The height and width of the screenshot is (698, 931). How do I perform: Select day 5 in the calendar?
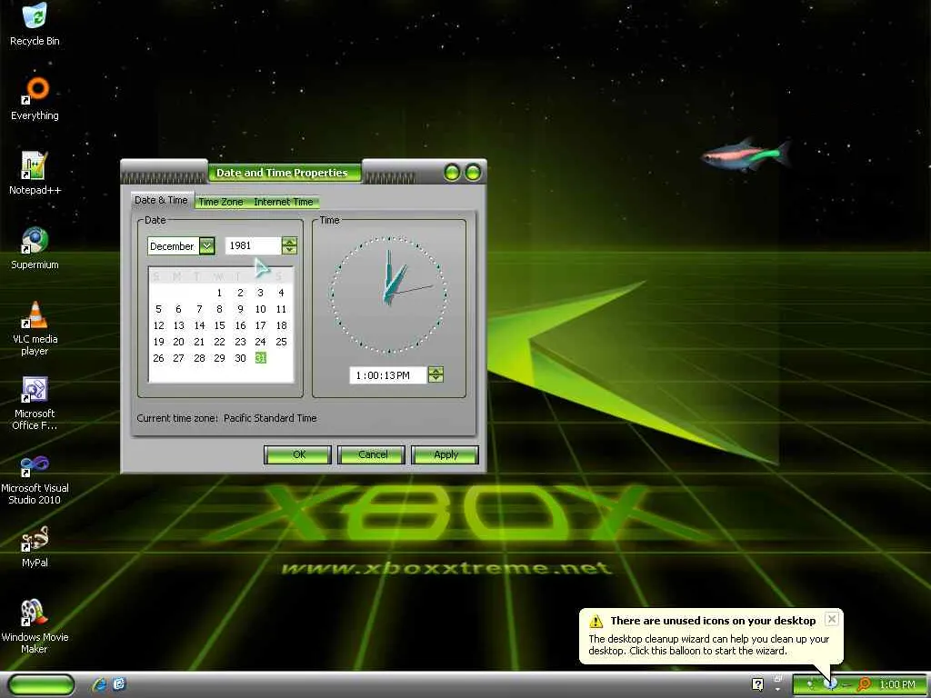coord(158,309)
